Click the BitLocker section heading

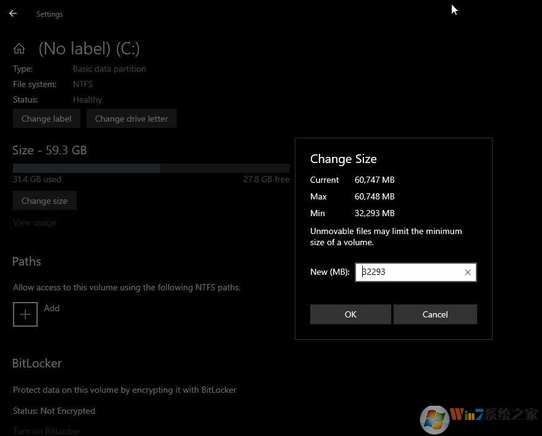pos(36,363)
